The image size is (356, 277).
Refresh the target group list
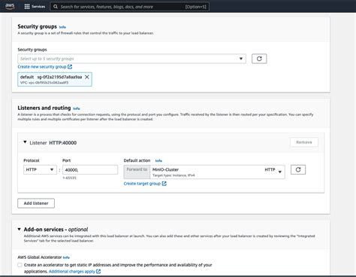298,169
